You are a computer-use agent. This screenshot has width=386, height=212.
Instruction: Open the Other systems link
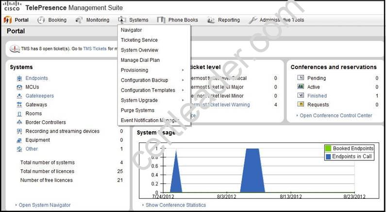32,149
